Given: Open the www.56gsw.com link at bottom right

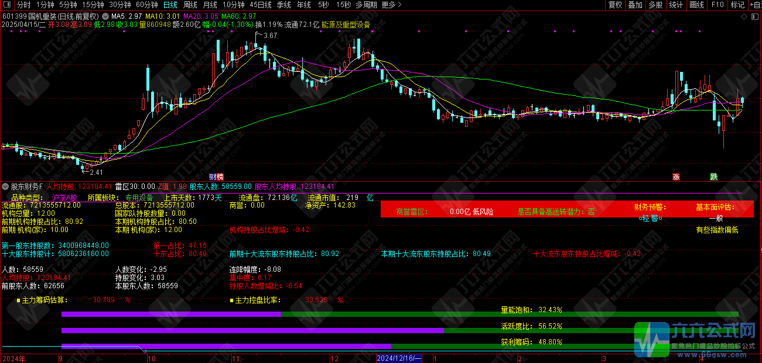Looking at the screenshot, I should (710, 354).
